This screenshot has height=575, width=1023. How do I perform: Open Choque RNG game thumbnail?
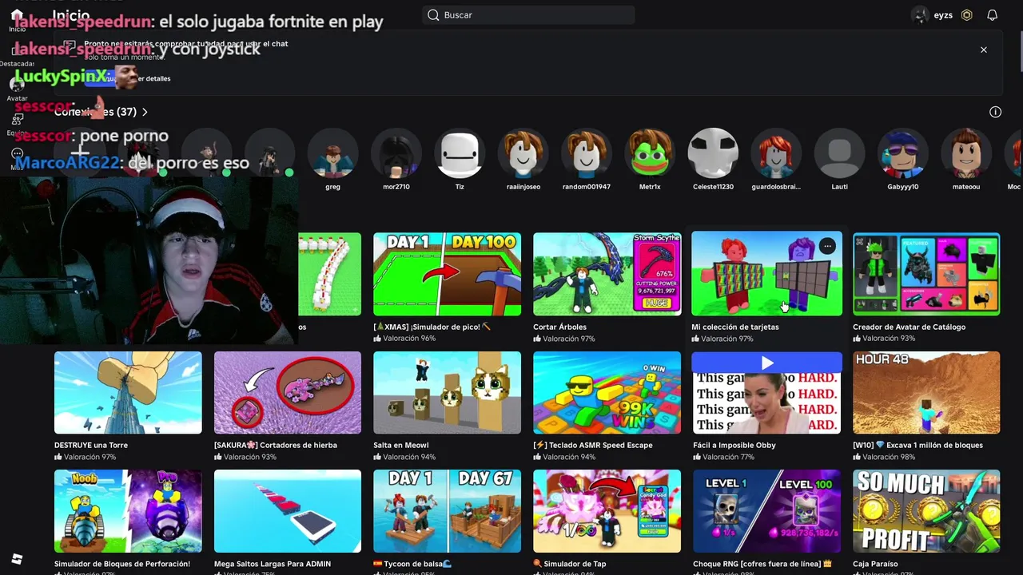[x=766, y=511]
